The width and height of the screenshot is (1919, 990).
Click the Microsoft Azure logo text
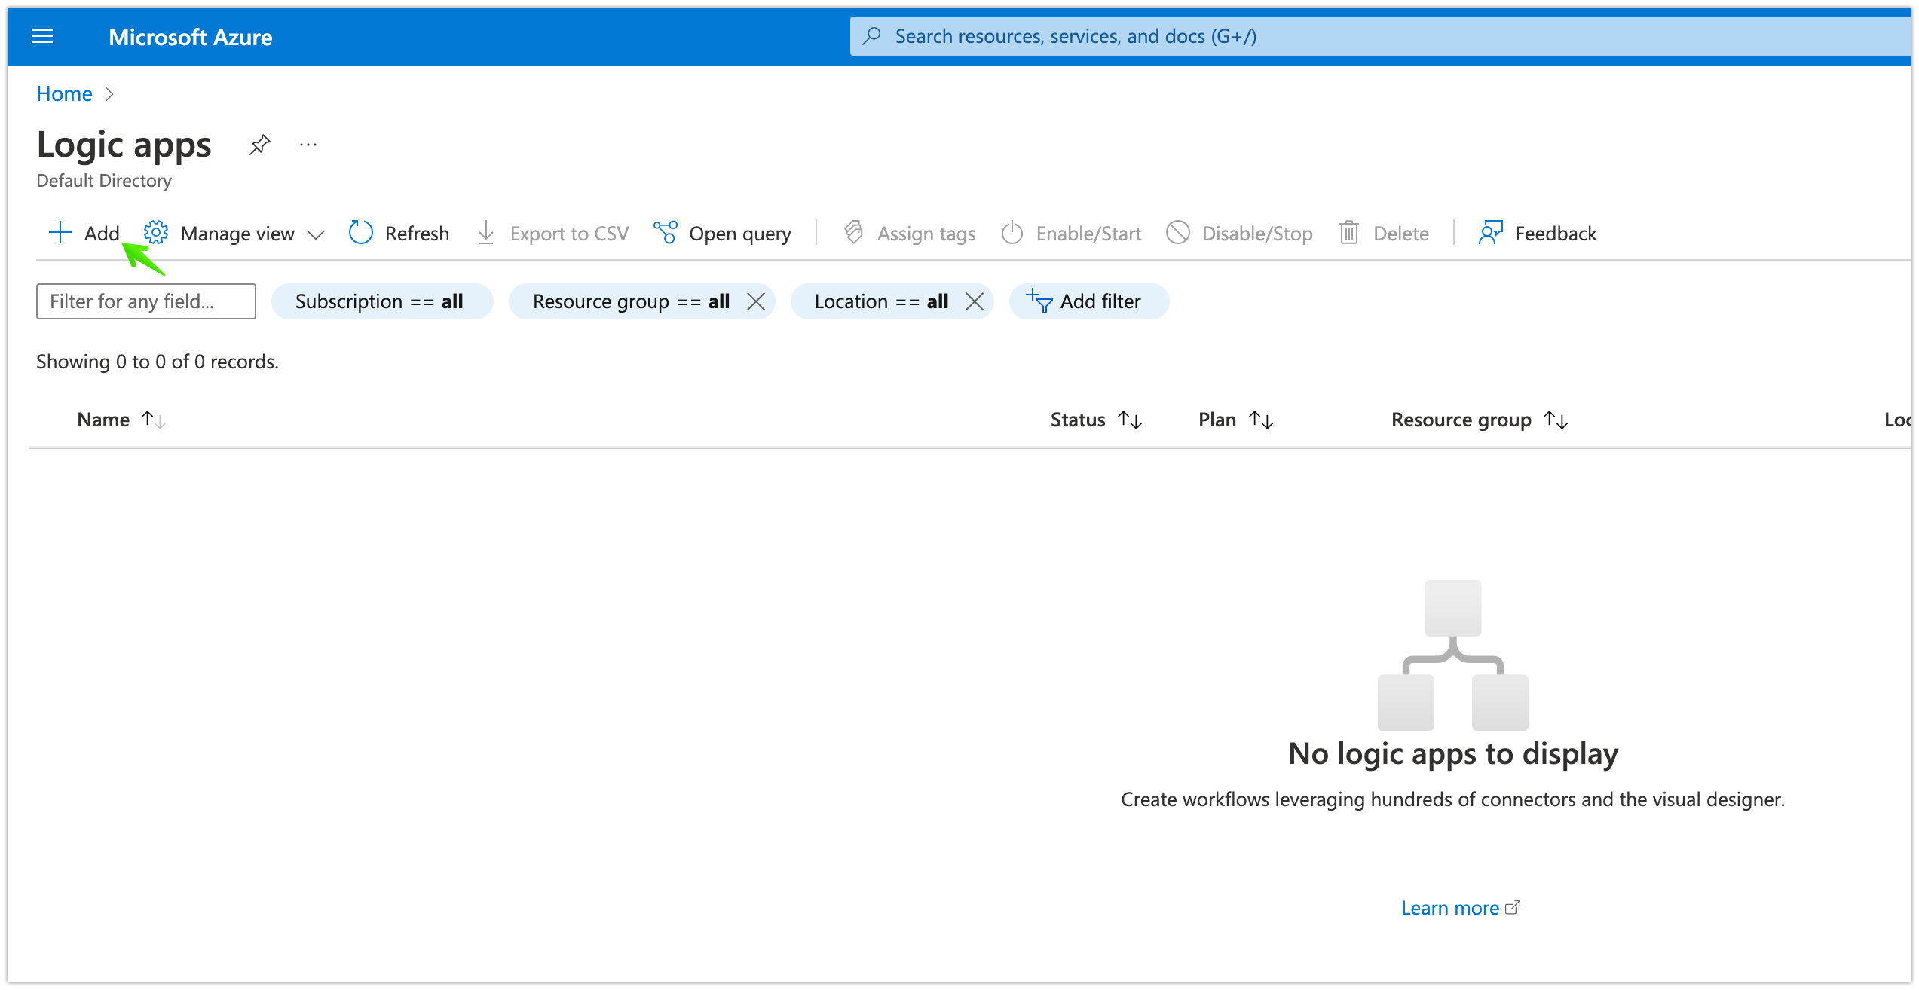190,37
